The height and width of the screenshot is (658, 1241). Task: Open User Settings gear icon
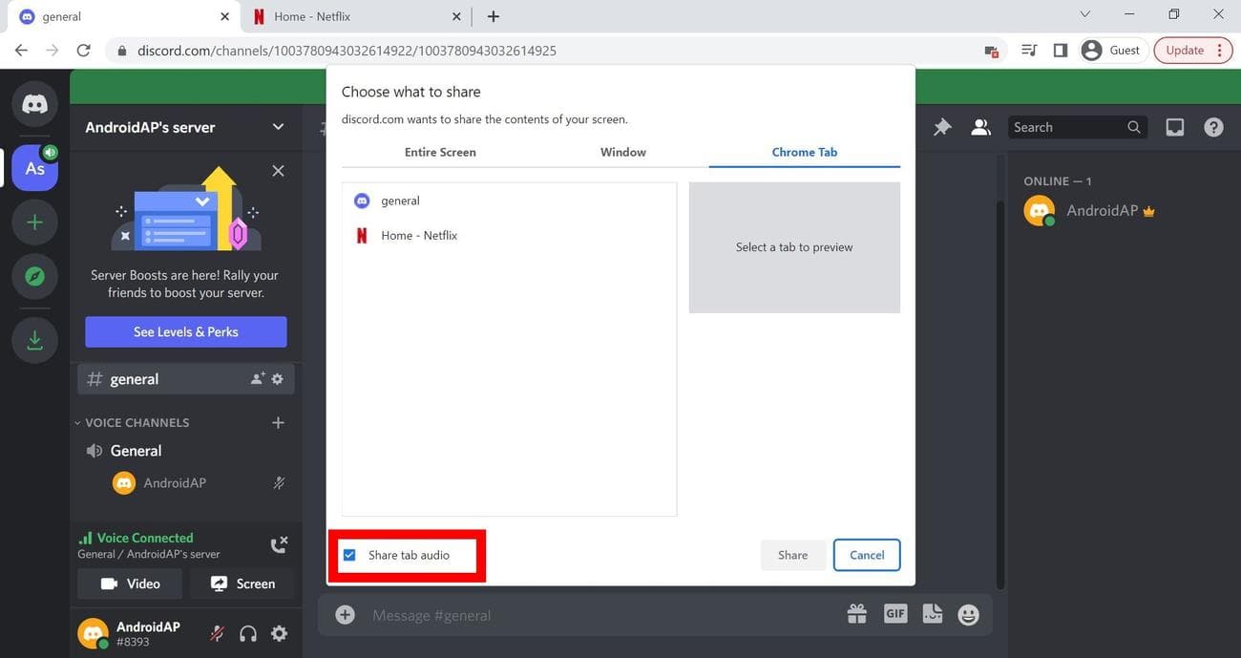point(279,633)
